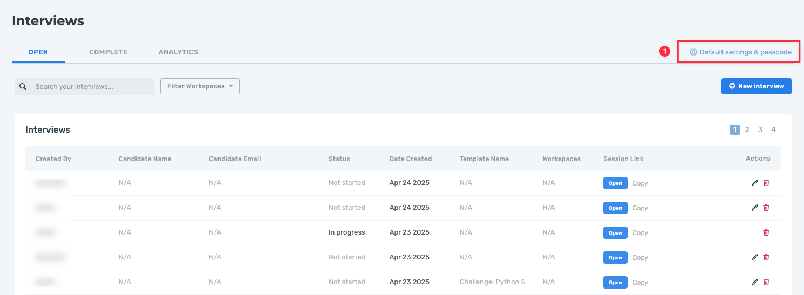Delete the Challenge: Python S interview
This screenshot has width=804, height=295.
[766, 282]
